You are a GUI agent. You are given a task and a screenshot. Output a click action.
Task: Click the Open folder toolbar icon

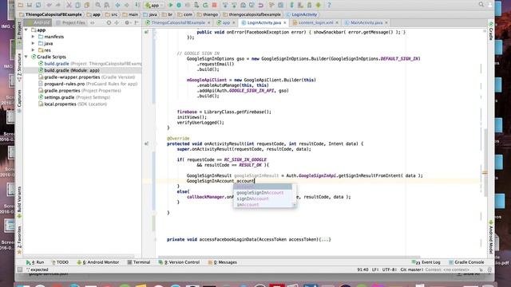pyautogui.click(x=21, y=5)
